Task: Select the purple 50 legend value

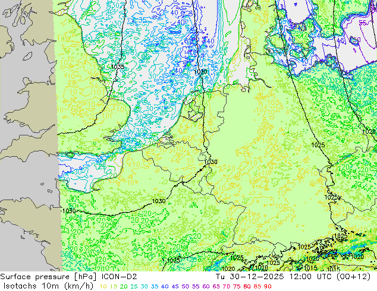Action: (186, 287)
